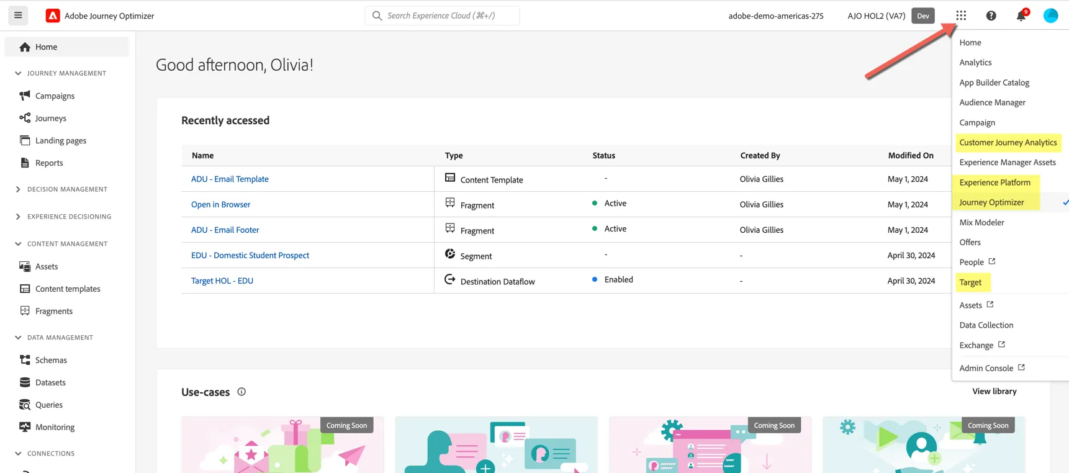Click the Landing pages icon
1069x473 pixels.
coord(25,140)
